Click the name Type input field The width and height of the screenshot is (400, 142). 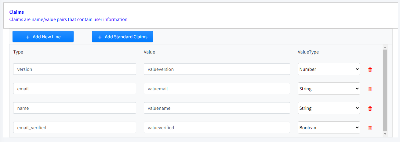[75, 108]
